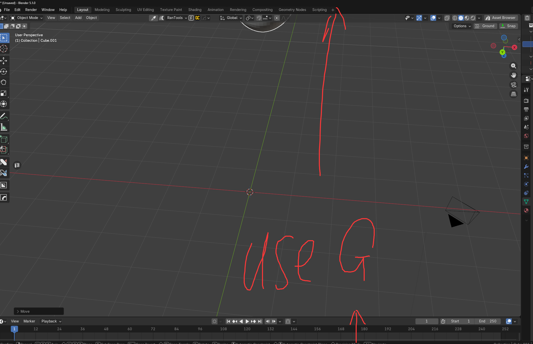Select the Scale tool icon
Screen dimensions: 533x344
coord(4,93)
